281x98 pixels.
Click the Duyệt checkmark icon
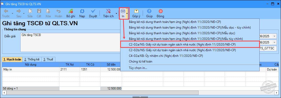[93, 11]
